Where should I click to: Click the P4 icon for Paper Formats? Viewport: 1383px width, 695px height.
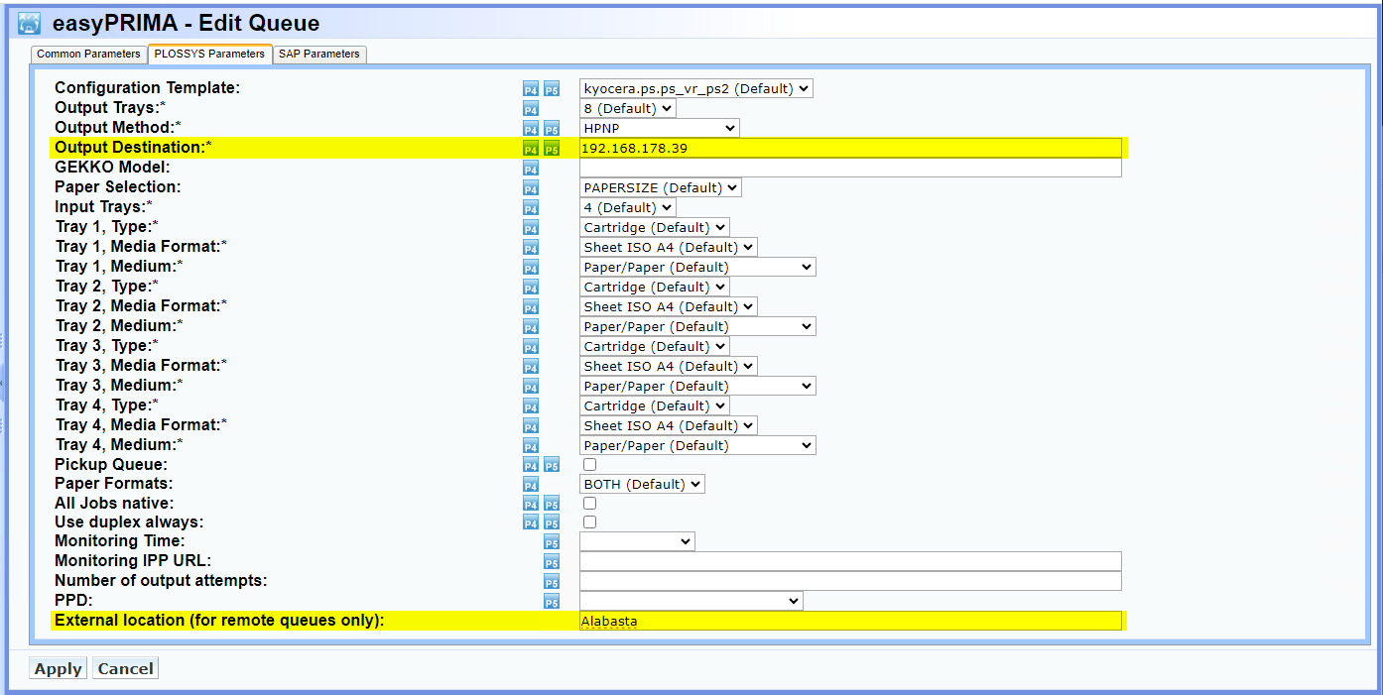tap(530, 484)
